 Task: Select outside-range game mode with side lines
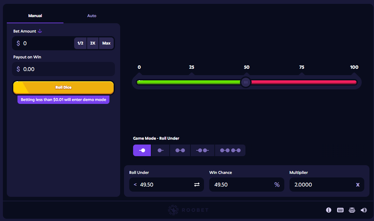202,150
